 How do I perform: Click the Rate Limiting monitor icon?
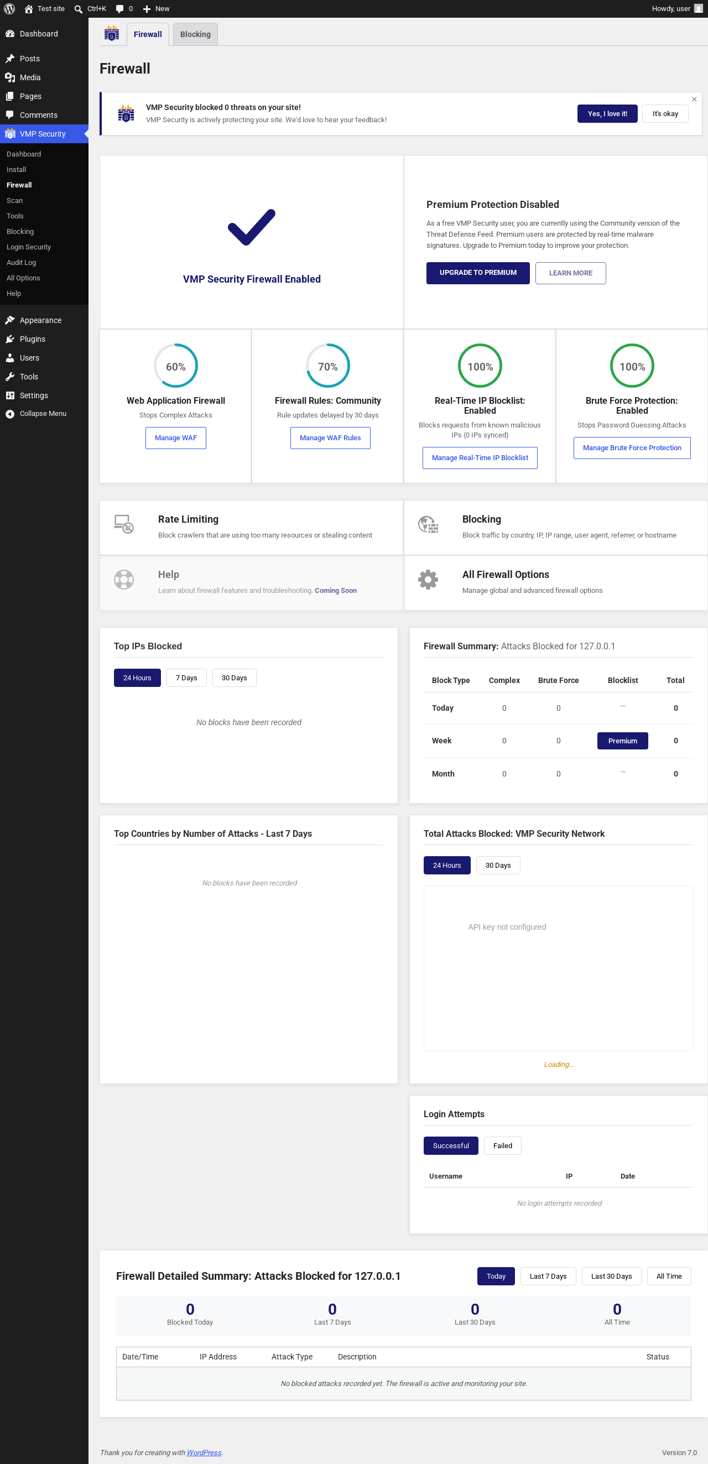pyautogui.click(x=124, y=524)
